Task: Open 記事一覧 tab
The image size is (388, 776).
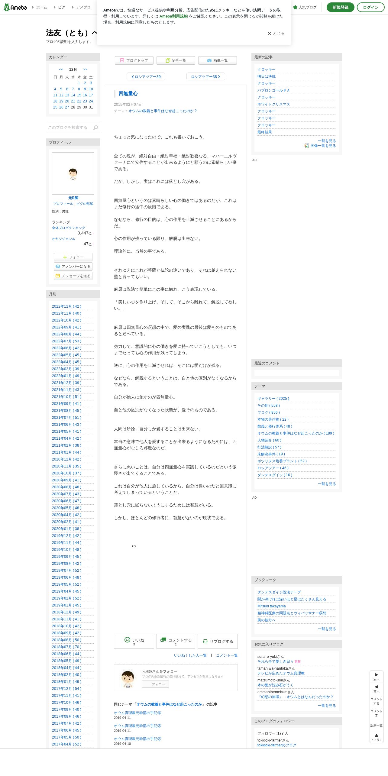Action: click(176, 60)
